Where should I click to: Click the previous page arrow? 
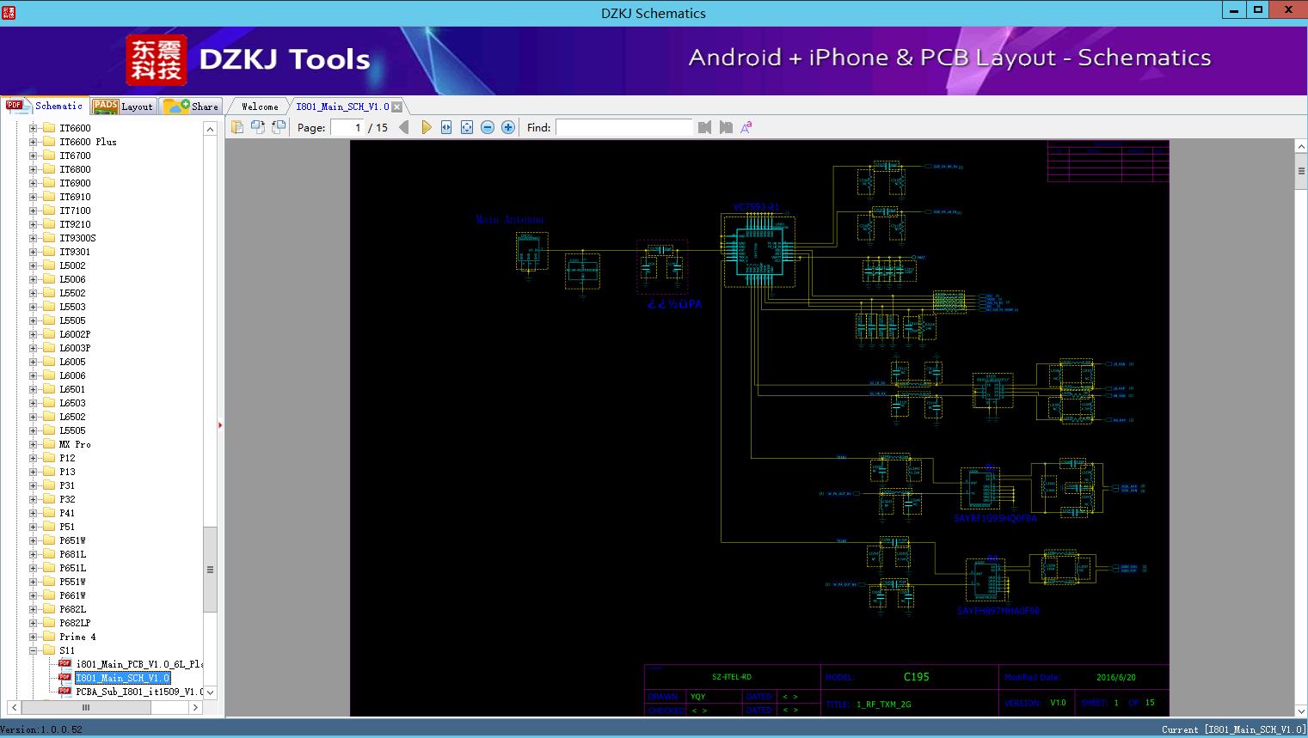(x=404, y=127)
